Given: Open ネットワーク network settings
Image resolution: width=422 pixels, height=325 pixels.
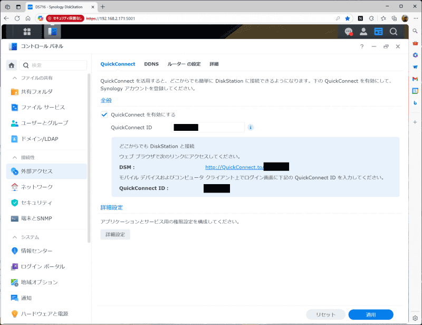Looking at the screenshot, I should (x=36, y=187).
